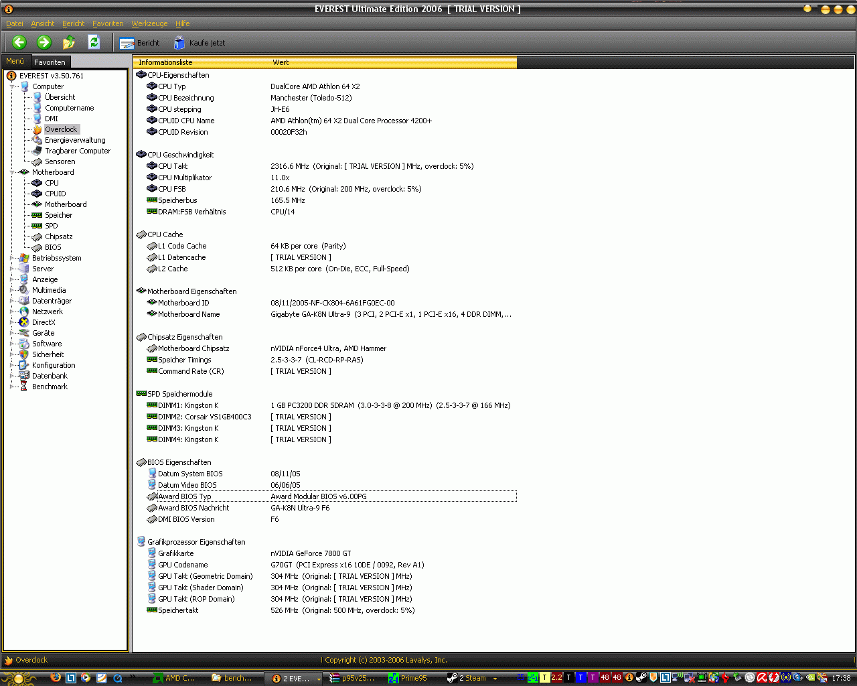Open the Bericht menu in menu bar

coord(74,23)
